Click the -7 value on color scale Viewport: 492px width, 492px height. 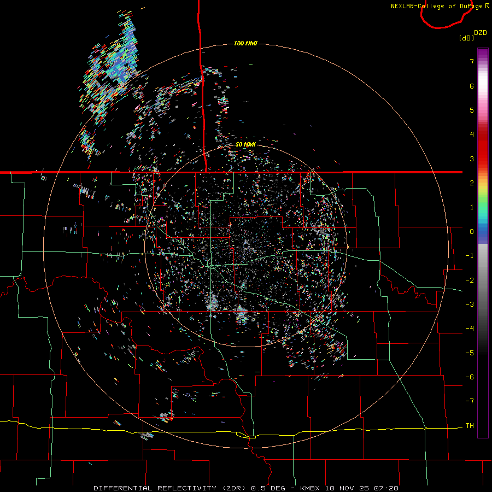coord(470,401)
